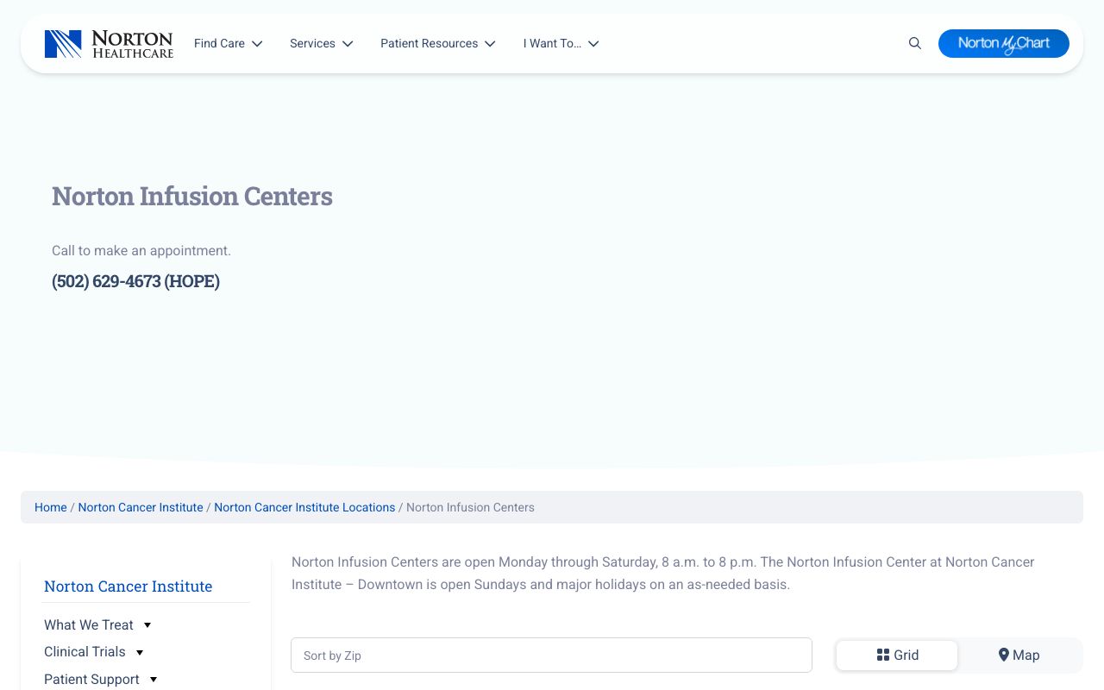Switch to Grid view
The width and height of the screenshot is (1104, 690).
(897, 655)
